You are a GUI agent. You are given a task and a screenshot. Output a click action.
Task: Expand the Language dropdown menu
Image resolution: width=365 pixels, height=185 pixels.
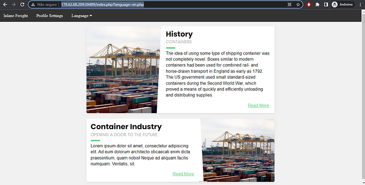(82, 16)
